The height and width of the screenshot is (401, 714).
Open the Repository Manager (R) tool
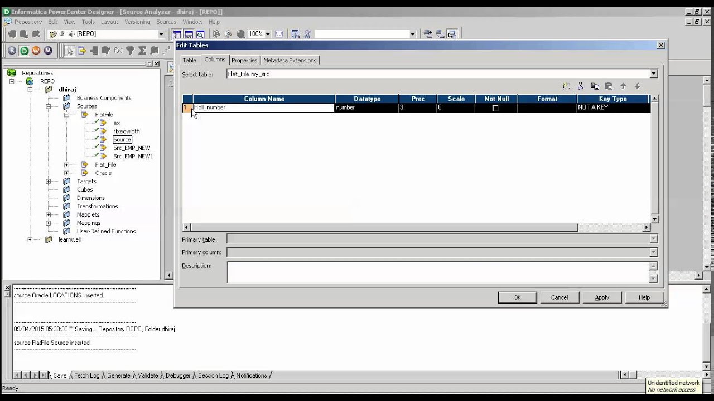pyautogui.click(x=12, y=51)
